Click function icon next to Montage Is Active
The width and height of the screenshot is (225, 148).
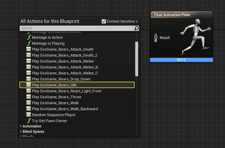pos(29,38)
